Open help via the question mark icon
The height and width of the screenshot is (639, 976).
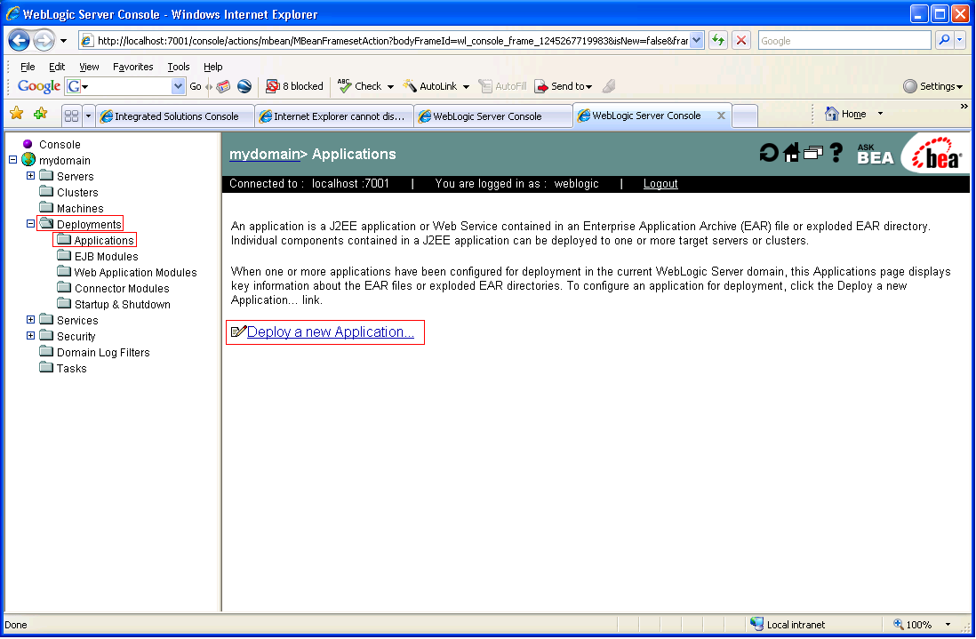coord(836,153)
